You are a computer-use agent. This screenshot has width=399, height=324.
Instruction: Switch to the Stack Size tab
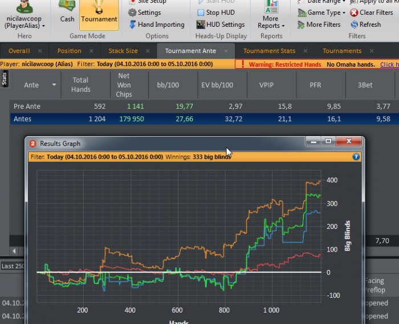[123, 51]
